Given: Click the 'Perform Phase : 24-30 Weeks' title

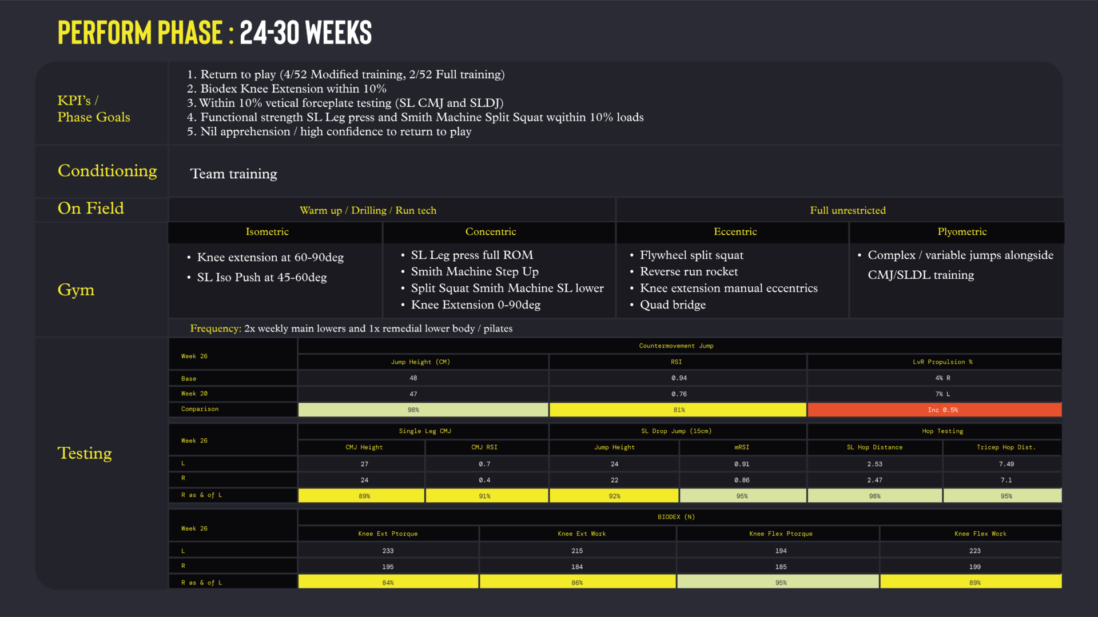Looking at the screenshot, I should point(214,33).
